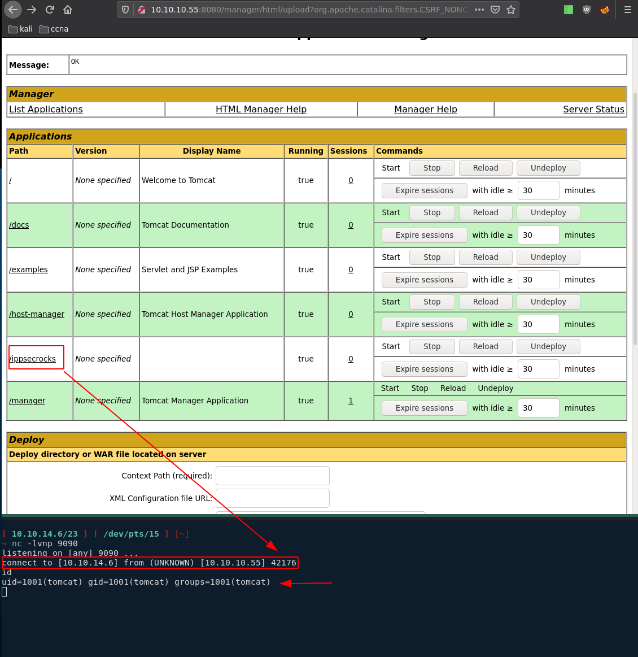Open sessions count link for /manager
This screenshot has width=638, height=657.
[x=351, y=401]
